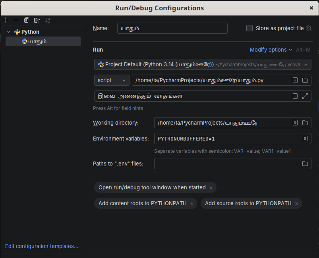Remove 'Open run/debug tool window when started' option
The height and width of the screenshot is (258, 319).
[211, 188]
